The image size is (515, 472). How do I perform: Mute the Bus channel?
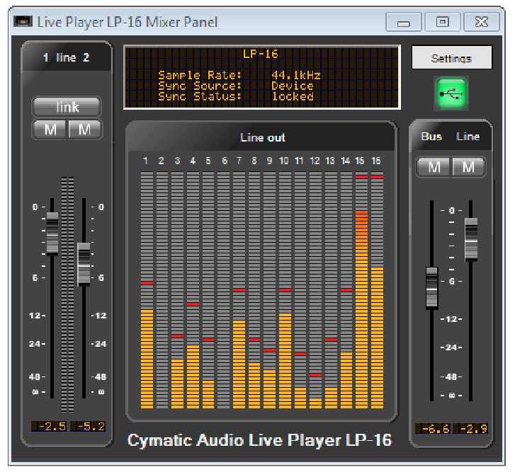tap(434, 167)
